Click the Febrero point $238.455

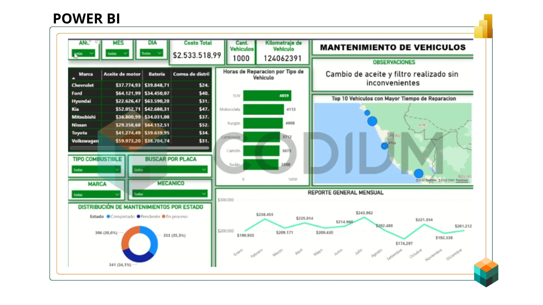tap(265, 219)
